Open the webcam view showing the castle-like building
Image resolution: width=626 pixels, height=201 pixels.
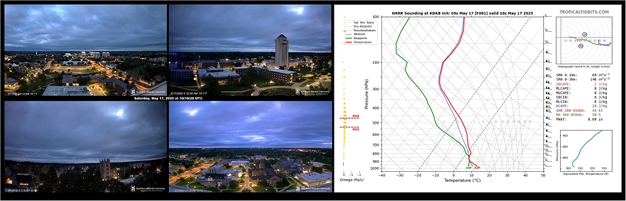tap(85, 147)
